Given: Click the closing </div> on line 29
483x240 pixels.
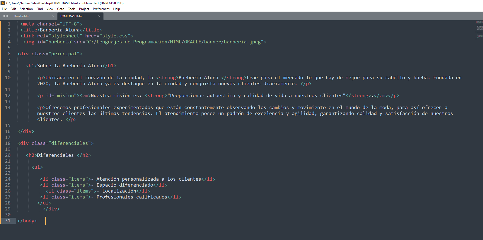Looking at the screenshot, I should click(51, 209).
